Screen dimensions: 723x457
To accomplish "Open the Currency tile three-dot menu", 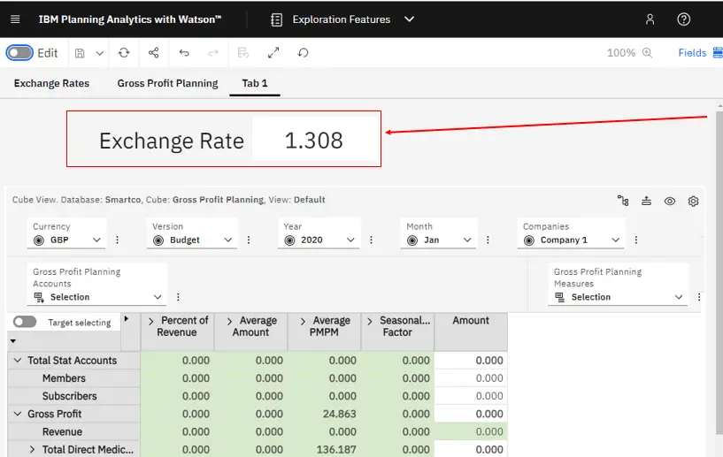I will tap(117, 240).
